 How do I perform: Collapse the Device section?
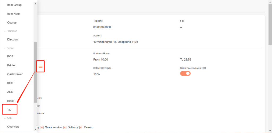click(5, 48)
